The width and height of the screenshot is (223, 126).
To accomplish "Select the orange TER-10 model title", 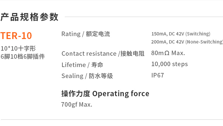I will (16, 36).
